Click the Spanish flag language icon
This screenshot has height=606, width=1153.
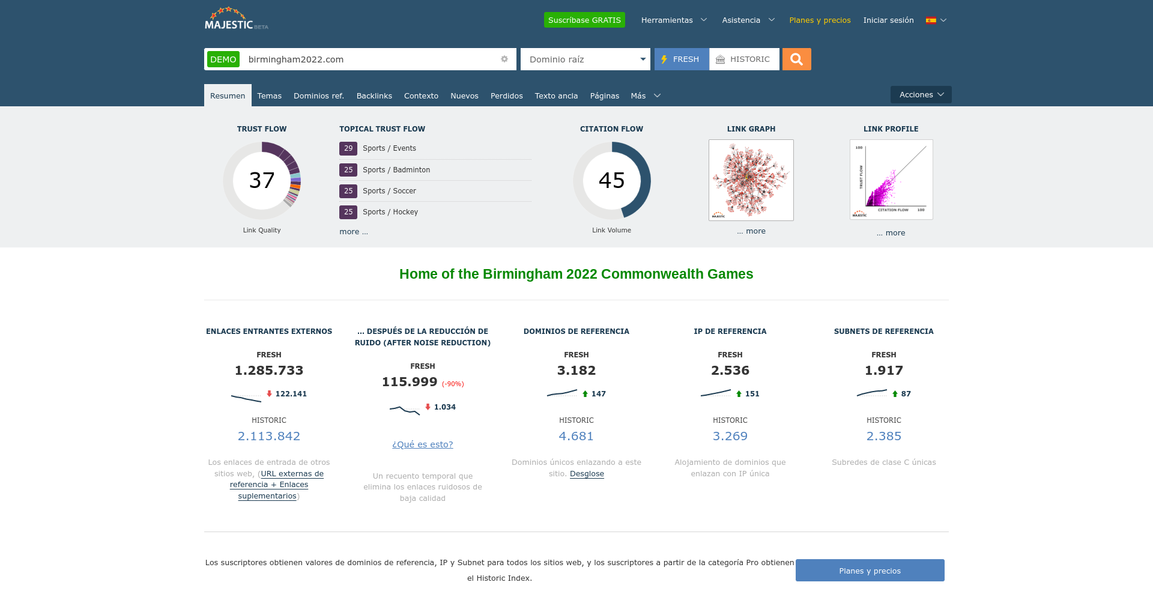click(931, 20)
